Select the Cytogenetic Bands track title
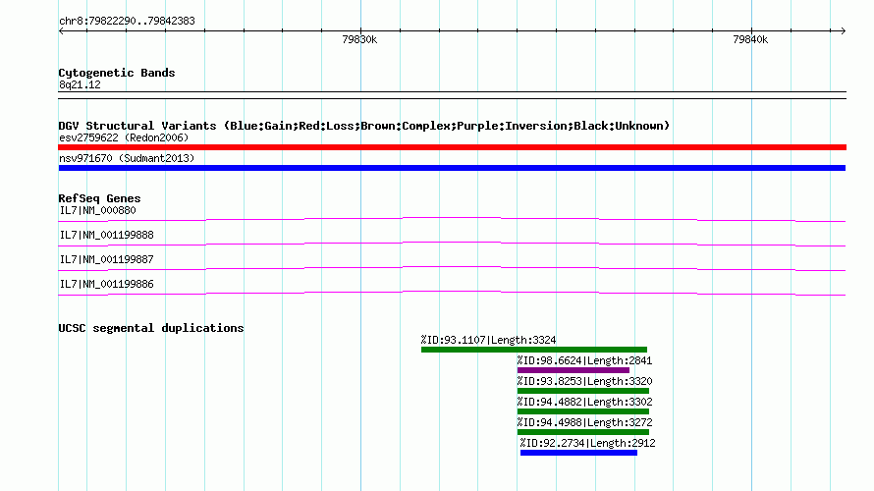Image resolution: width=874 pixels, height=491 pixels. pyautogui.click(x=117, y=73)
